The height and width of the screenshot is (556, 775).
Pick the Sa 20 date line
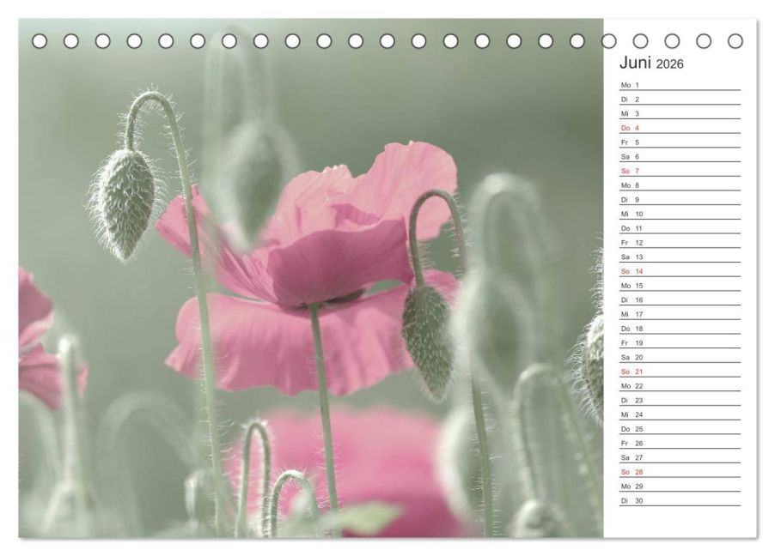tap(680, 357)
